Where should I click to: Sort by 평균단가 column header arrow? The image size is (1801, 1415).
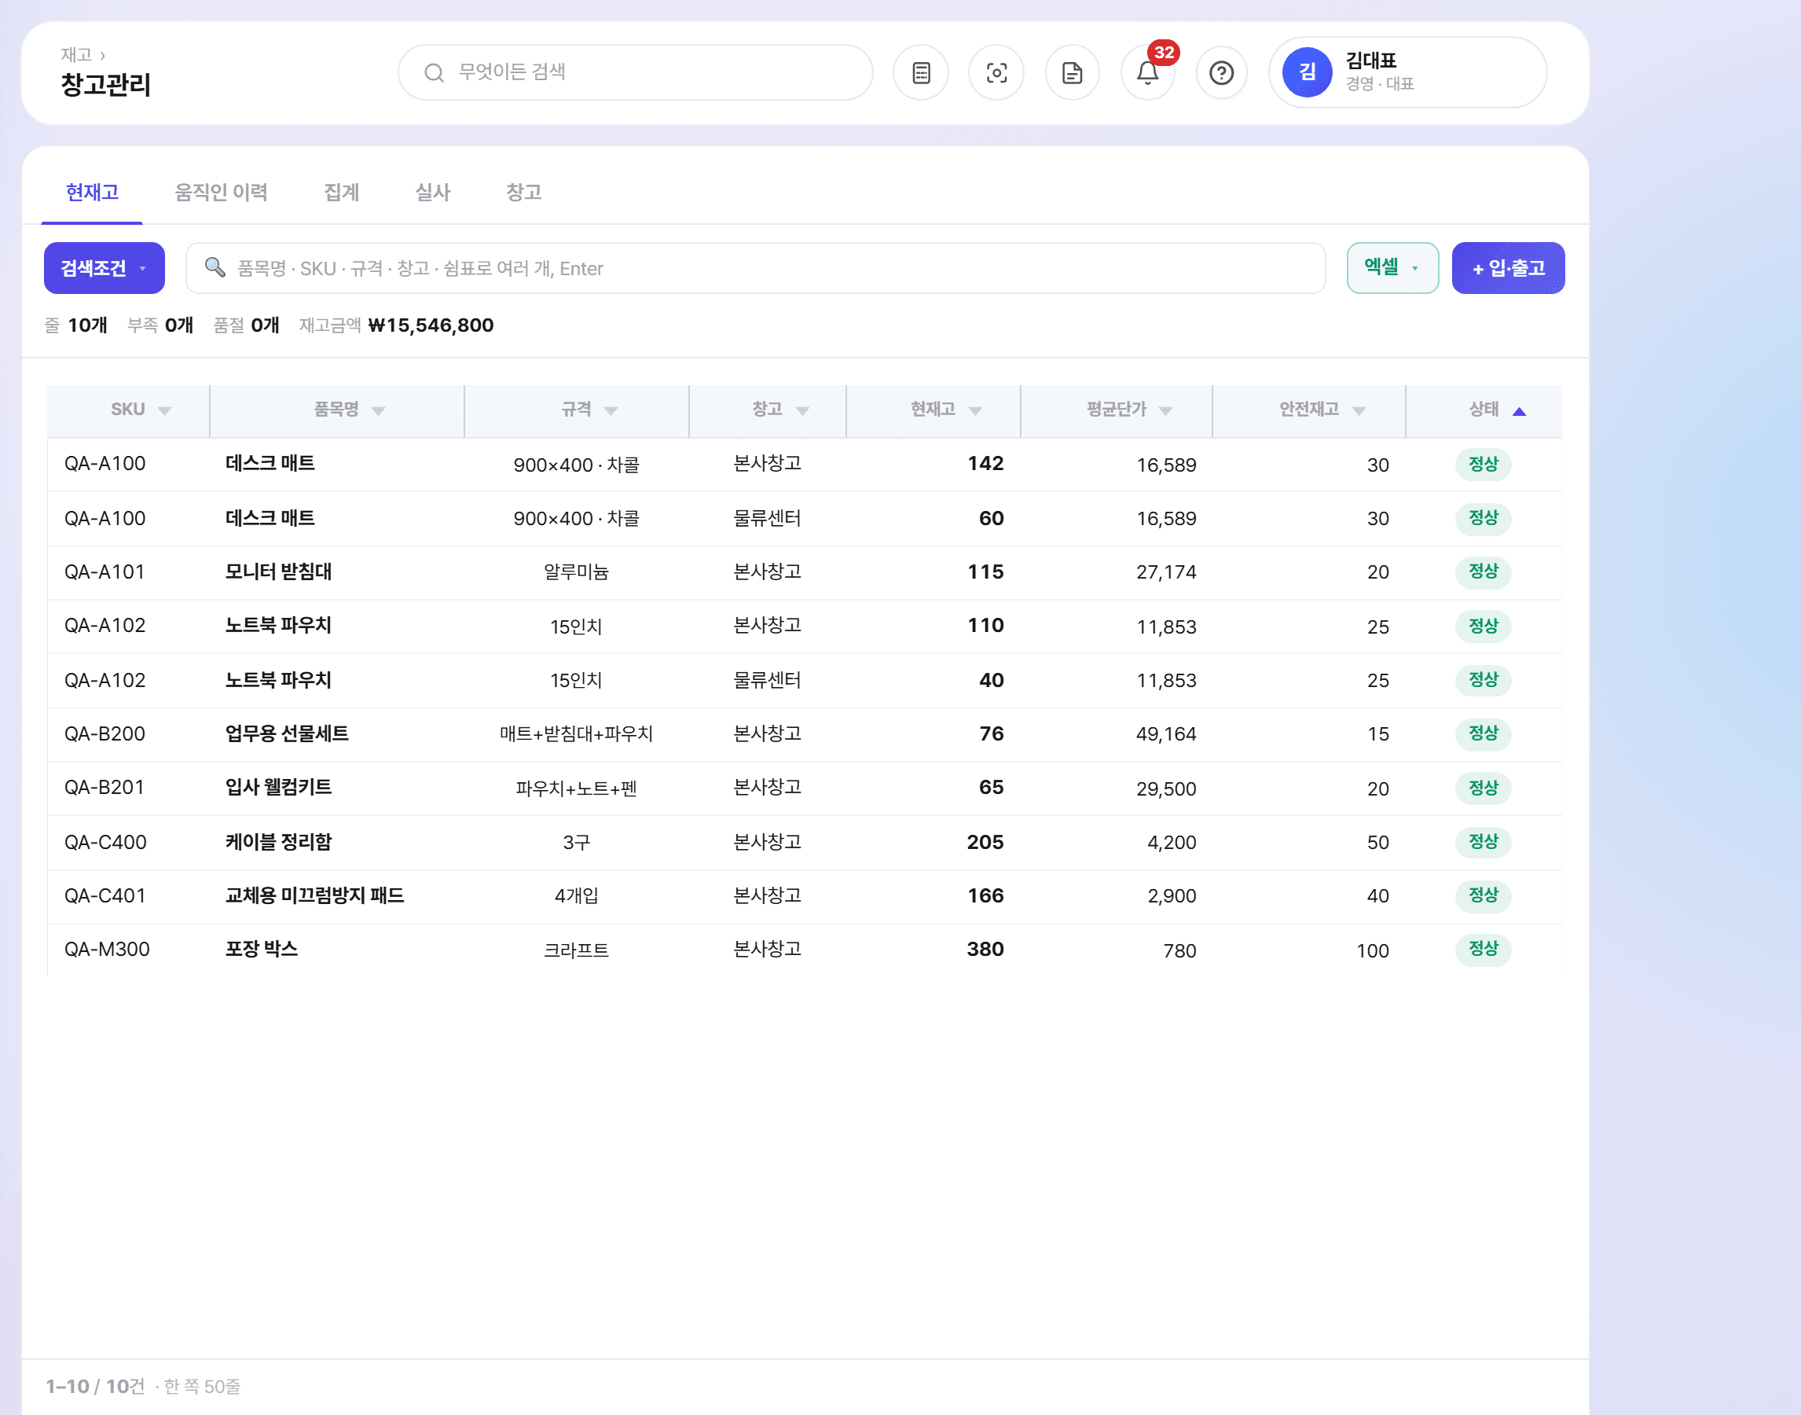pyautogui.click(x=1166, y=411)
